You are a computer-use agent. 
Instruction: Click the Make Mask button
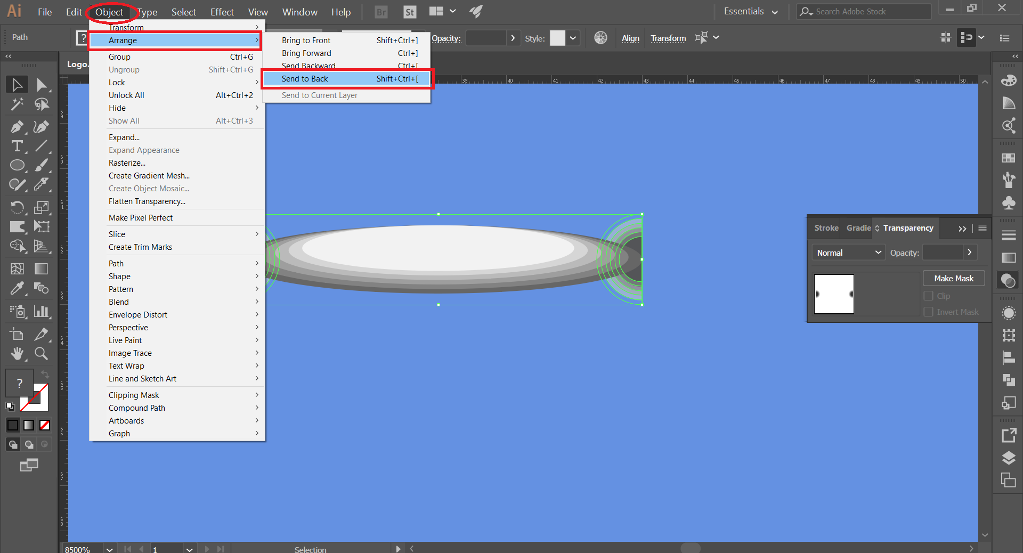(954, 279)
